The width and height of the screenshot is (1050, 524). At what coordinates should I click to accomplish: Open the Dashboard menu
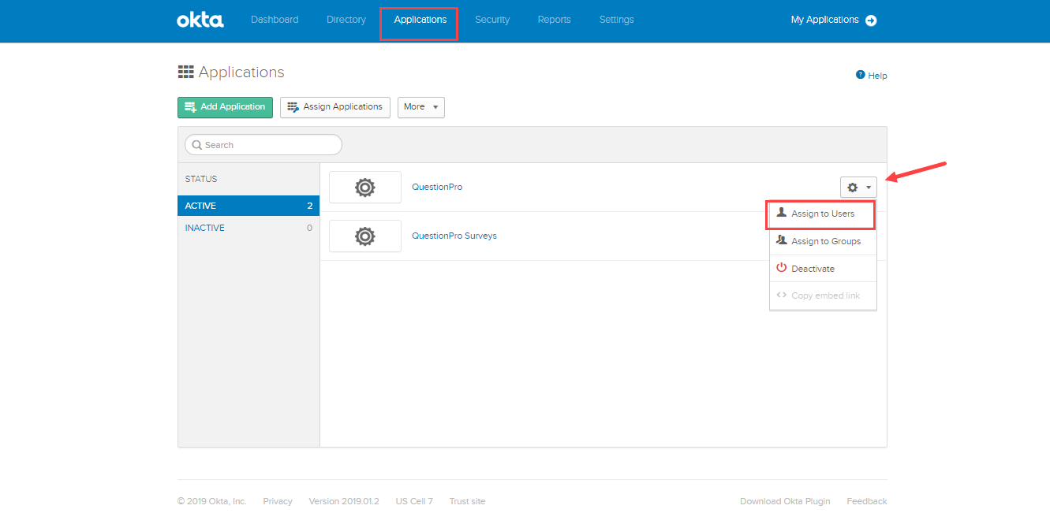[275, 20]
